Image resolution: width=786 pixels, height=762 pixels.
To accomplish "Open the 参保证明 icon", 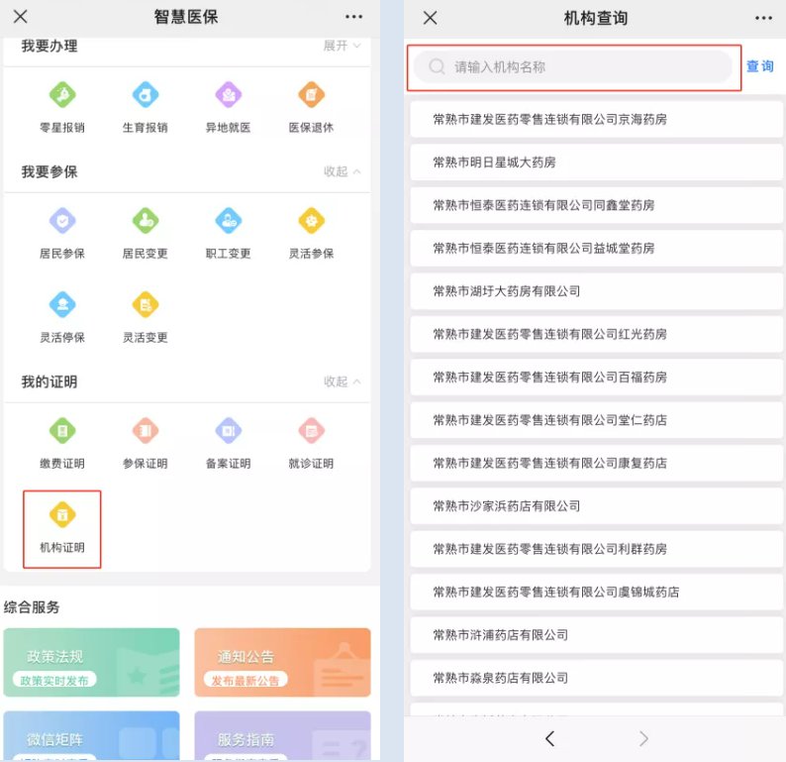I will 146,430.
